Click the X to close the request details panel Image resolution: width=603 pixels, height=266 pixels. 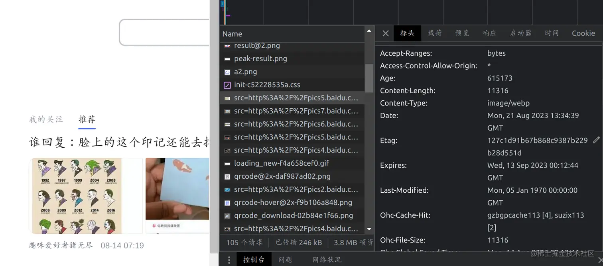pyautogui.click(x=385, y=33)
